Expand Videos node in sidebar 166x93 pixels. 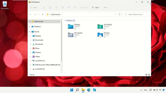coord(31,57)
